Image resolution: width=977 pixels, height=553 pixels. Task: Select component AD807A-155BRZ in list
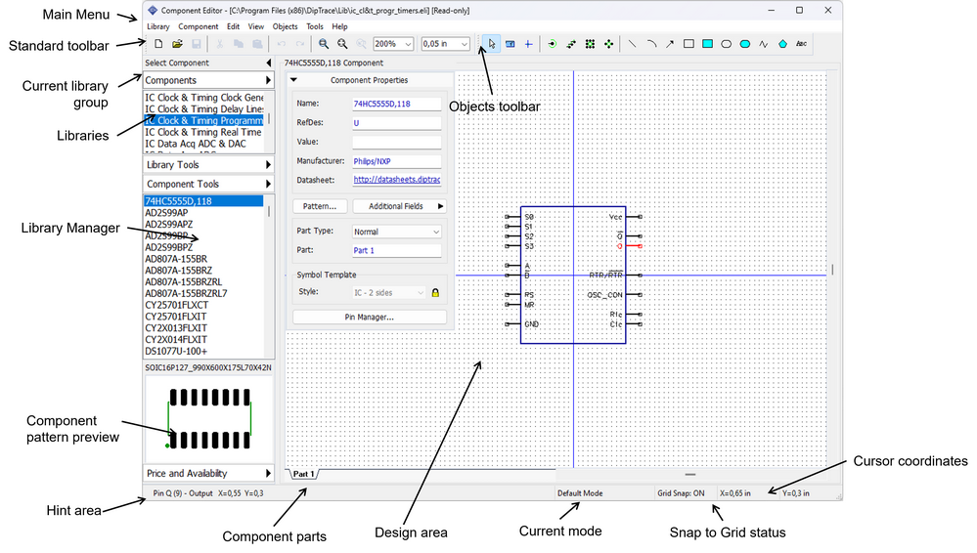pyautogui.click(x=203, y=271)
